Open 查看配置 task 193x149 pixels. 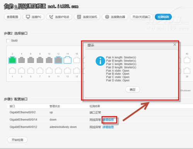(x=12, y=17)
